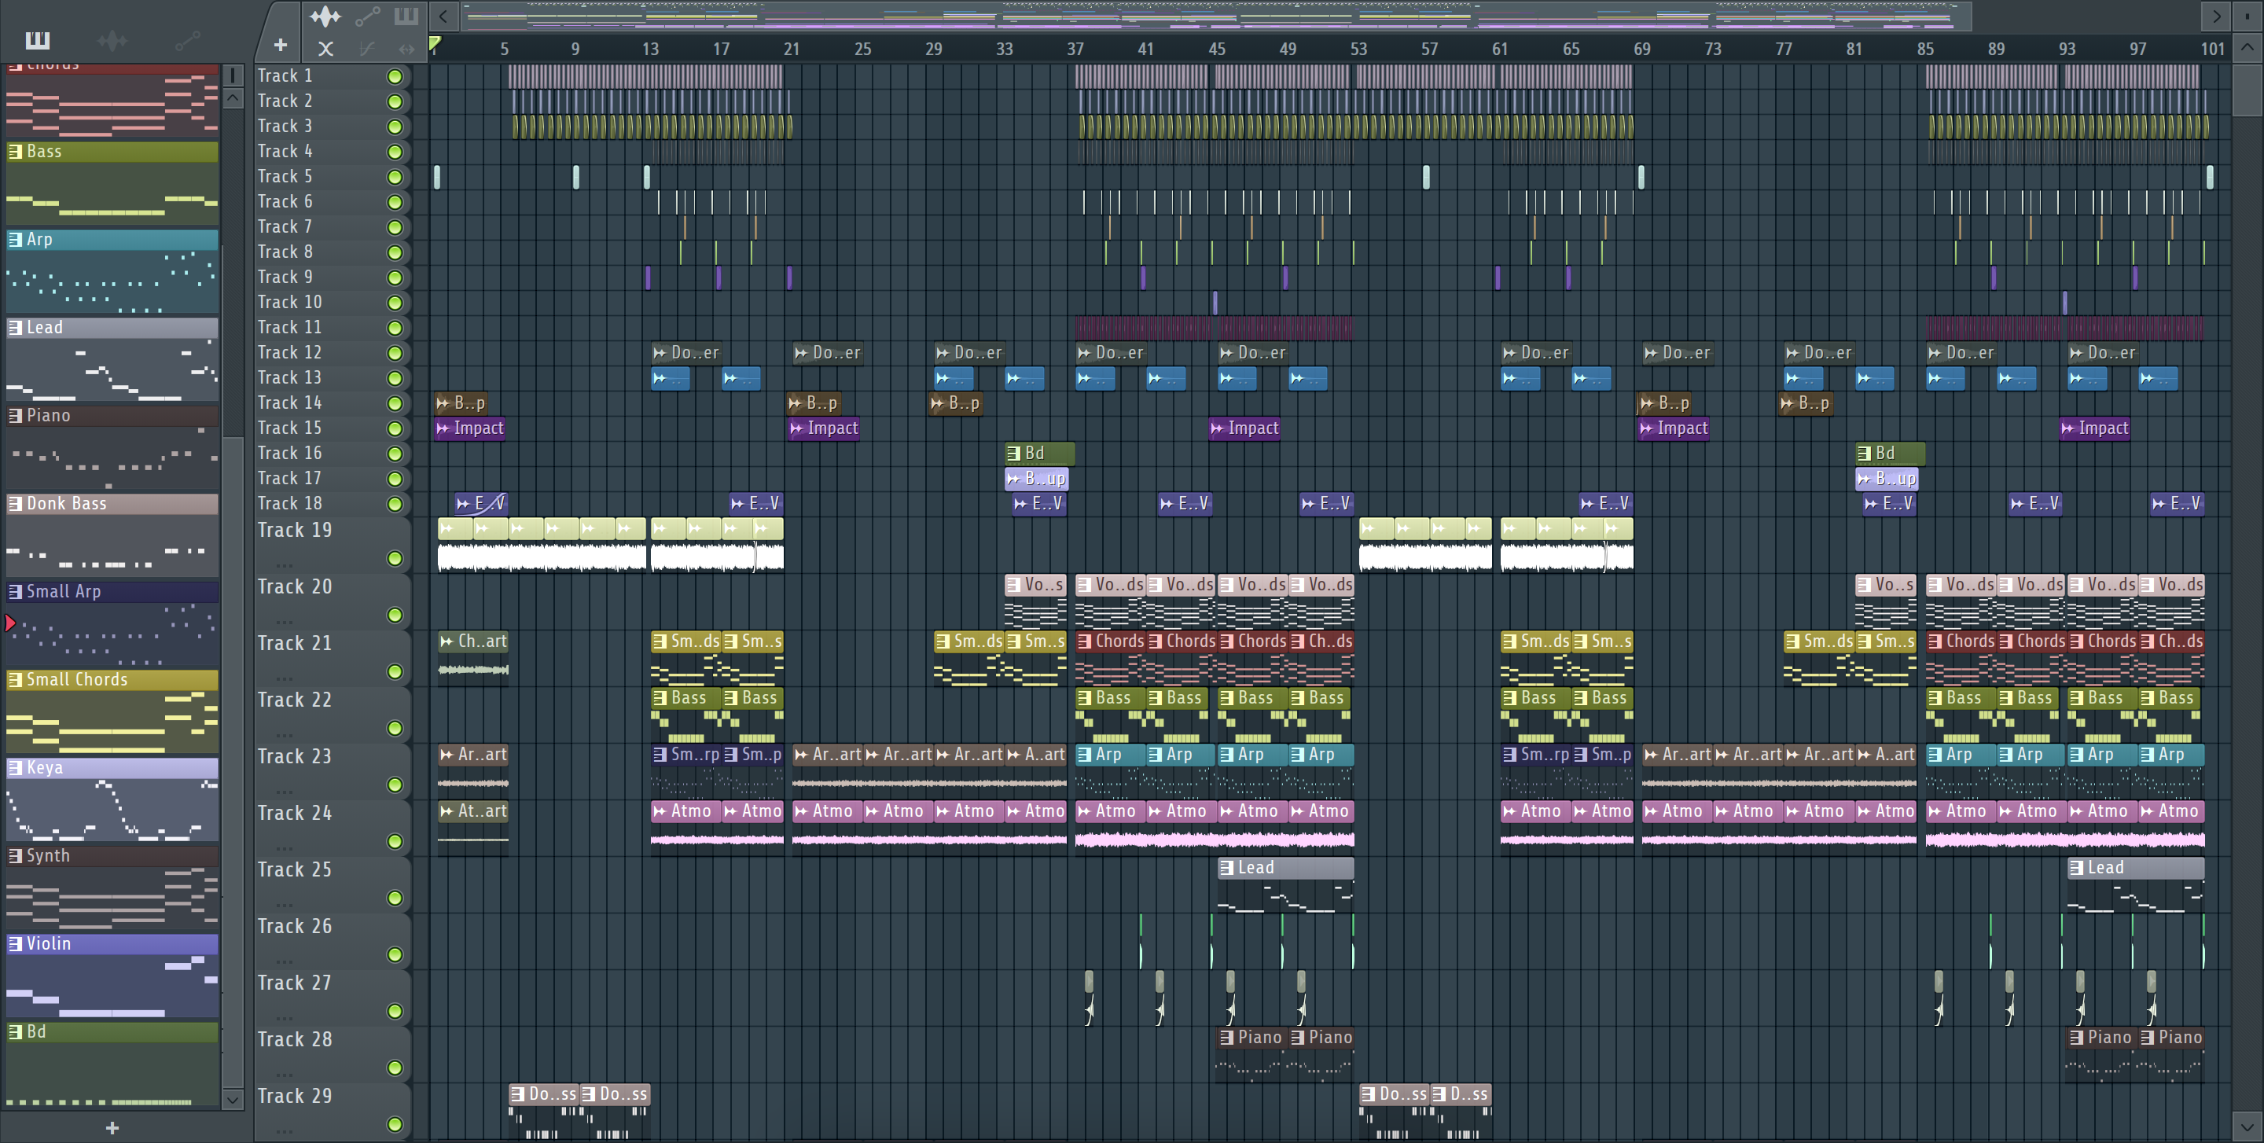Click the green song start marker
Image resolution: width=2264 pixels, height=1143 pixels.
pyautogui.click(x=435, y=44)
